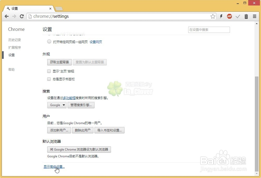Open the Chrome hamburger menu
Viewport: 261px width, 178px height.
pos(254,16)
